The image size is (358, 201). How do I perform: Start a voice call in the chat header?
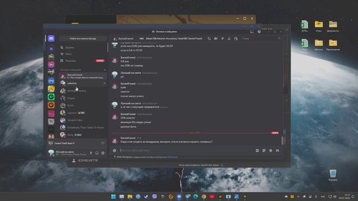point(209,39)
